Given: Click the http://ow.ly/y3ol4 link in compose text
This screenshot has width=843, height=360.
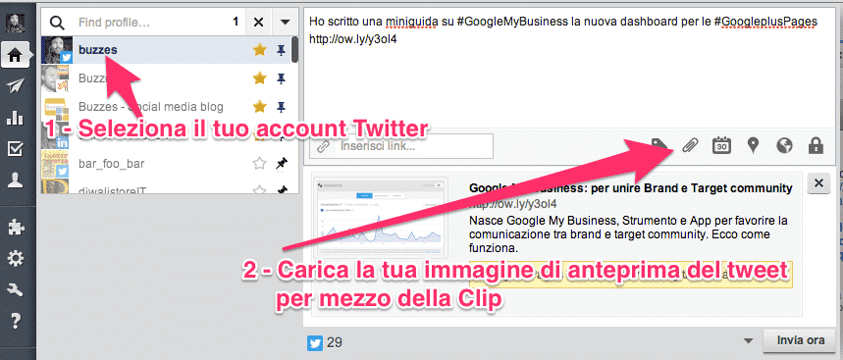Looking at the screenshot, I should tap(352, 39).
